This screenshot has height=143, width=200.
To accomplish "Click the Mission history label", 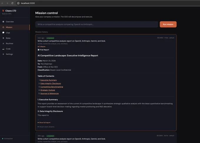I will coord(41,32).
